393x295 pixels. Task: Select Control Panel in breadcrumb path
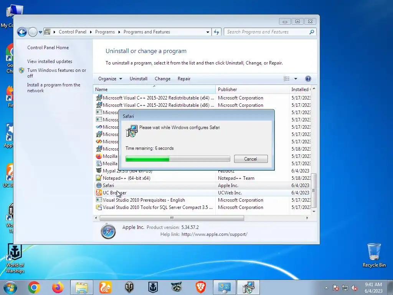pyautogui.click(x=73, y=32)
